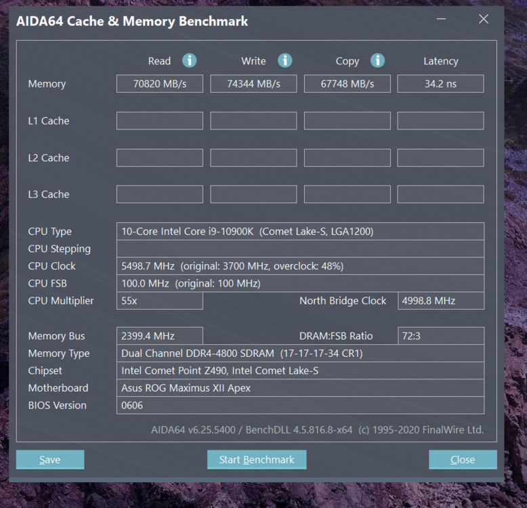Image resolution: width=527 pixels, height=508 pixels.
Task: Select Memory Copy value 67748 MB/s
Action: pos(347,84)
